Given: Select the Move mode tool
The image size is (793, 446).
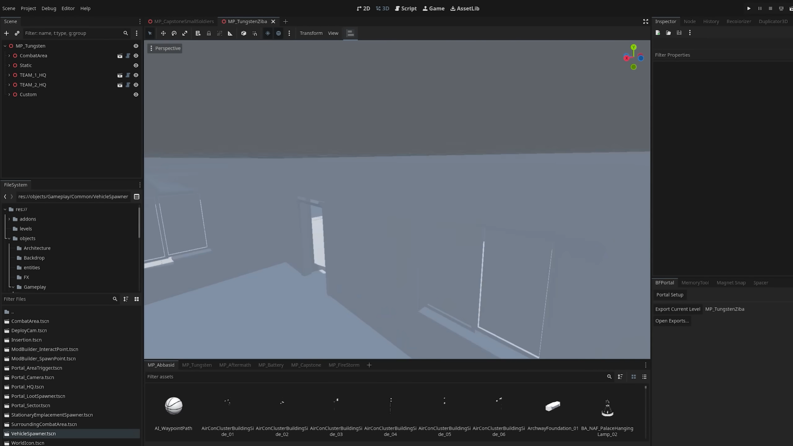Looking at the screenshot, I should [163, 33].
